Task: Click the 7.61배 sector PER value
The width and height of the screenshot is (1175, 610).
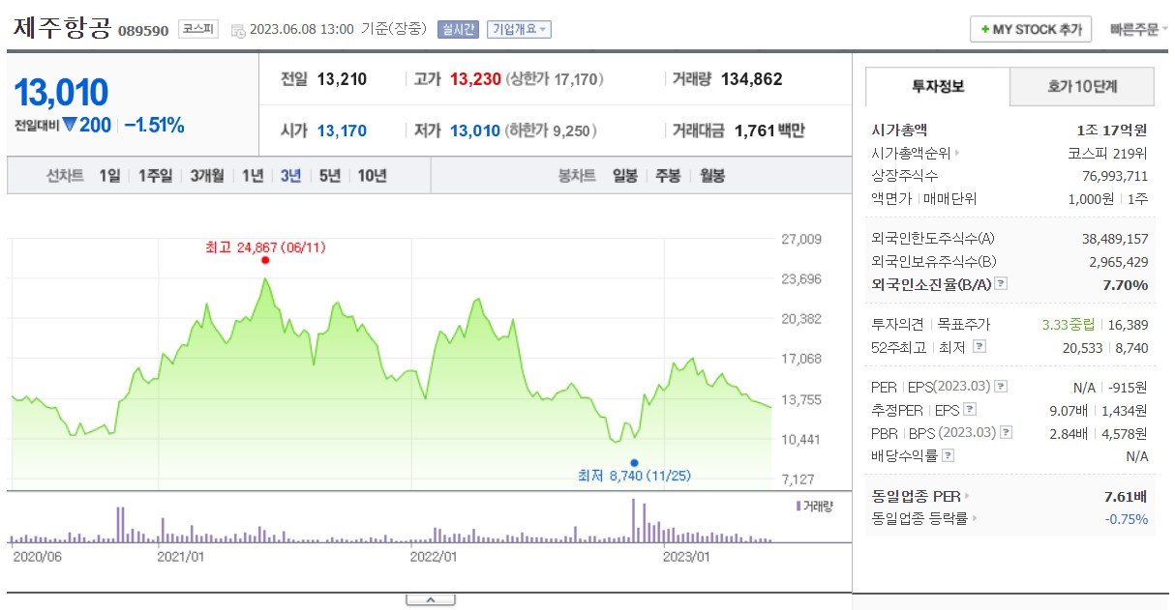Action: (x=1126, y=497)
